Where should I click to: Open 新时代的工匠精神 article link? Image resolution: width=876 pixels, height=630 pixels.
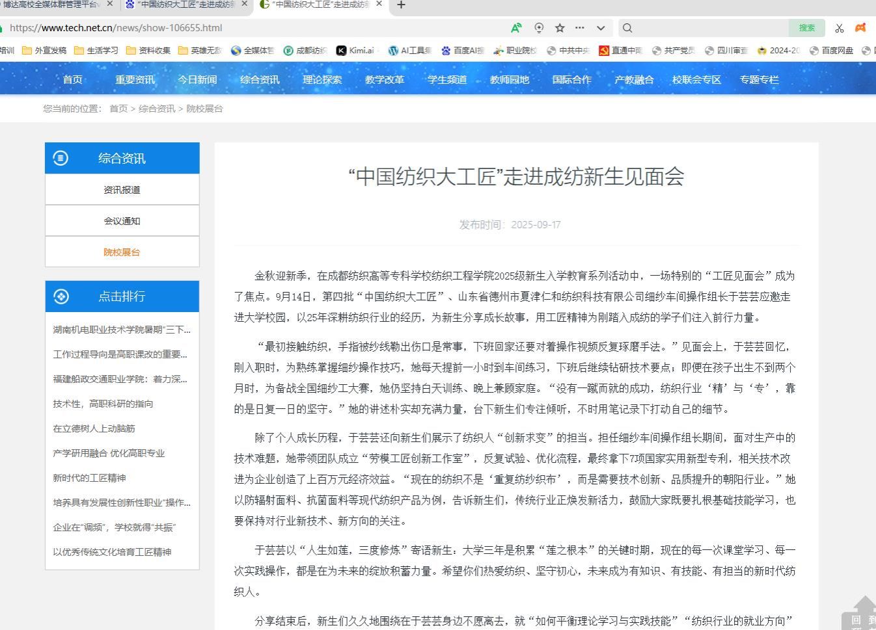tap(89, 478)
